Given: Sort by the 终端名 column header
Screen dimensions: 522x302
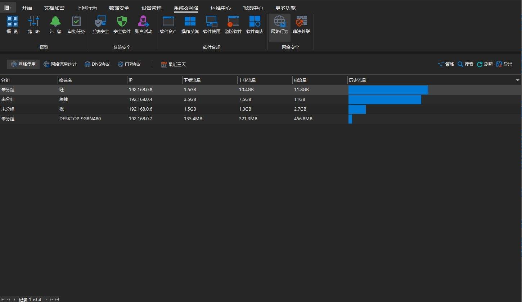Looking at the screenshot, I should tap(93, 80).
